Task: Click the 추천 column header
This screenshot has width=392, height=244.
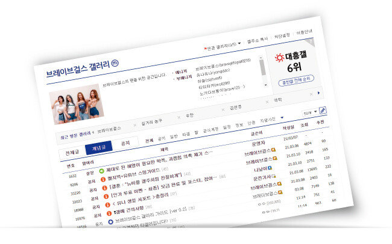Action: pos(320,123)
